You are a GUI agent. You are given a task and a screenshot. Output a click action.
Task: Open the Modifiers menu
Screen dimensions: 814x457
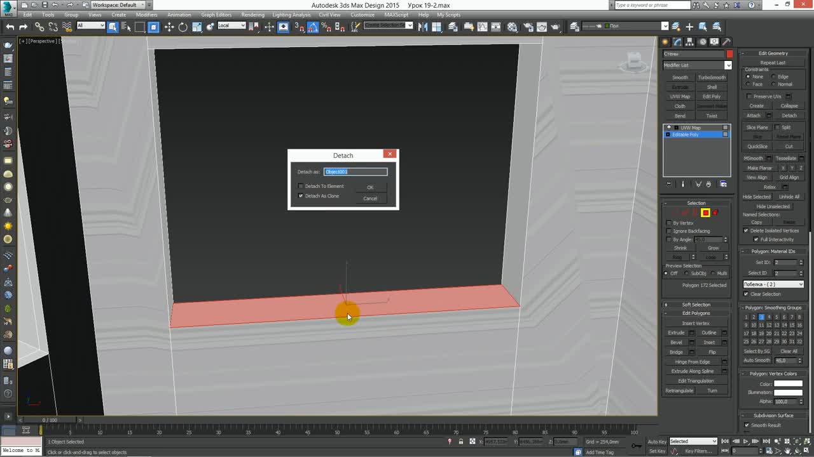(x=146, y=15)
